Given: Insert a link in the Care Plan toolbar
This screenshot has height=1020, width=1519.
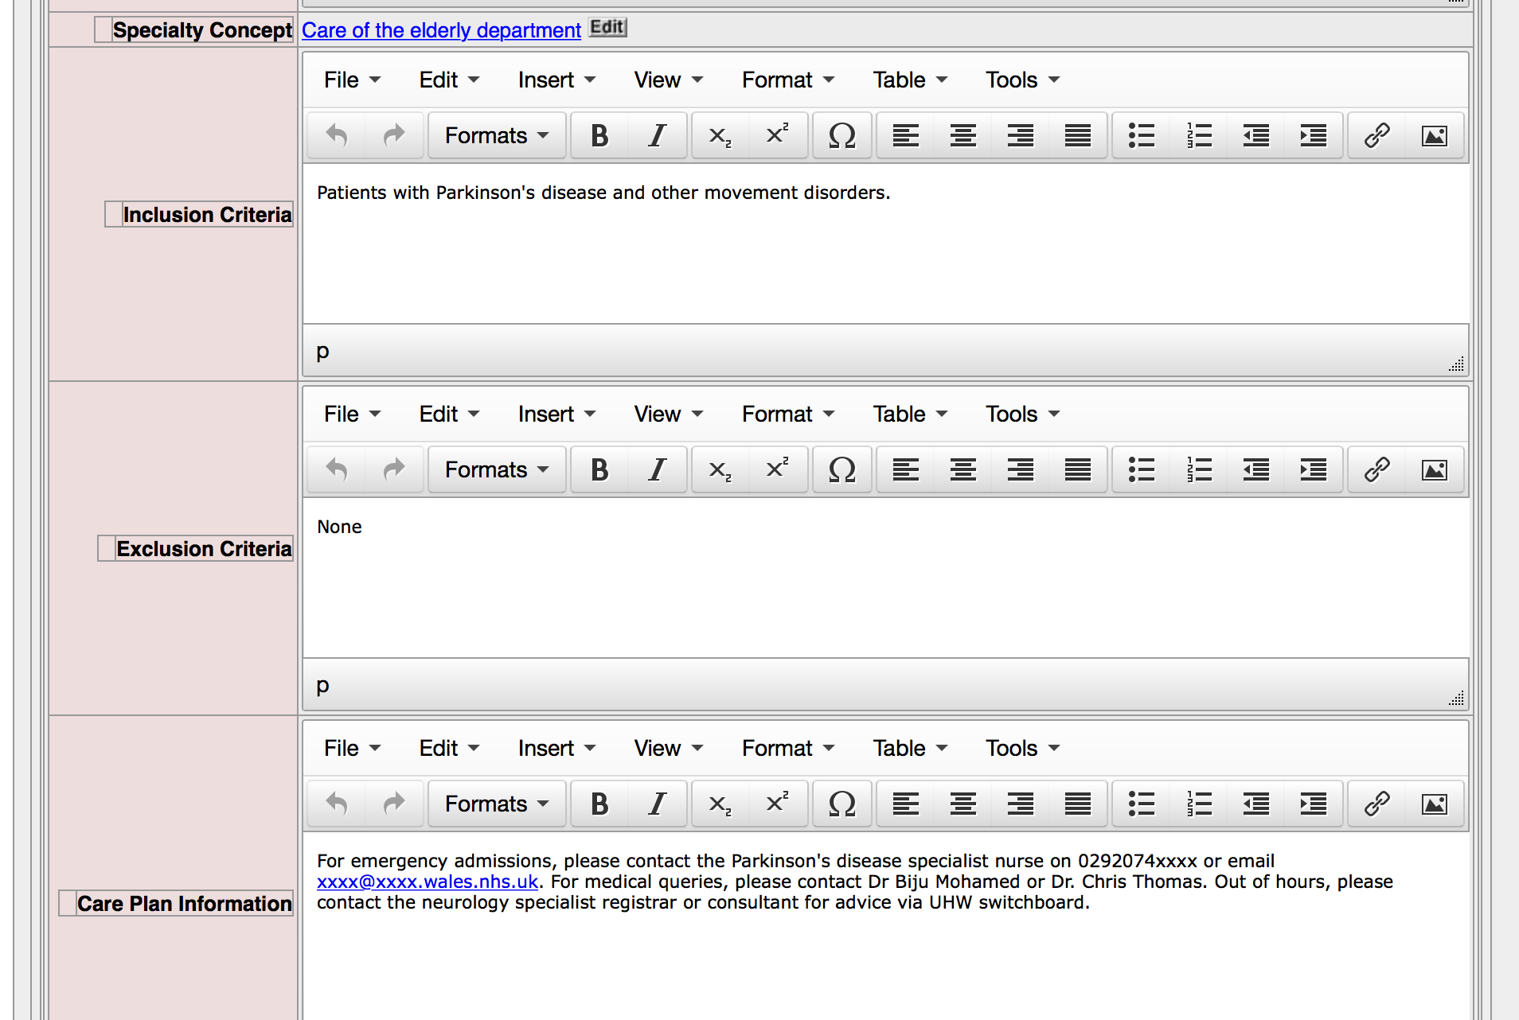Looking at the screenshot, I should point(1375,804).
